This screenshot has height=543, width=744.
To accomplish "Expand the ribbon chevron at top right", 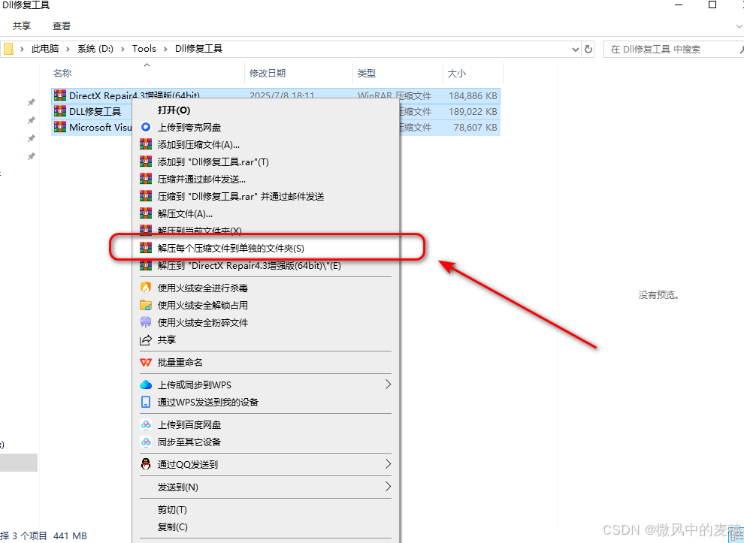I will click(739, 26).
